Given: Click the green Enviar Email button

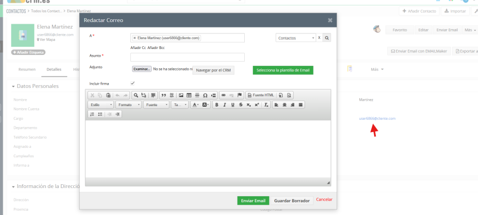Looking at the screenshot, I should [x=253, y=201].
